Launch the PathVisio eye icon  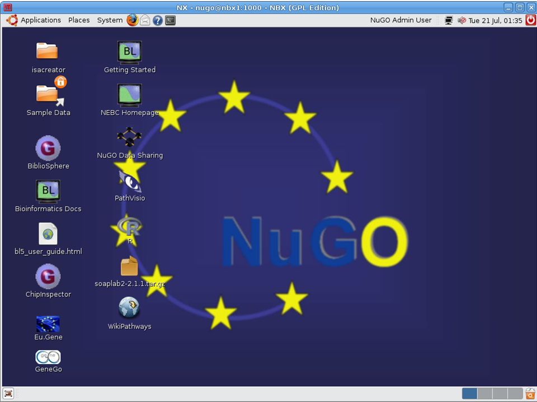point(130,181)
